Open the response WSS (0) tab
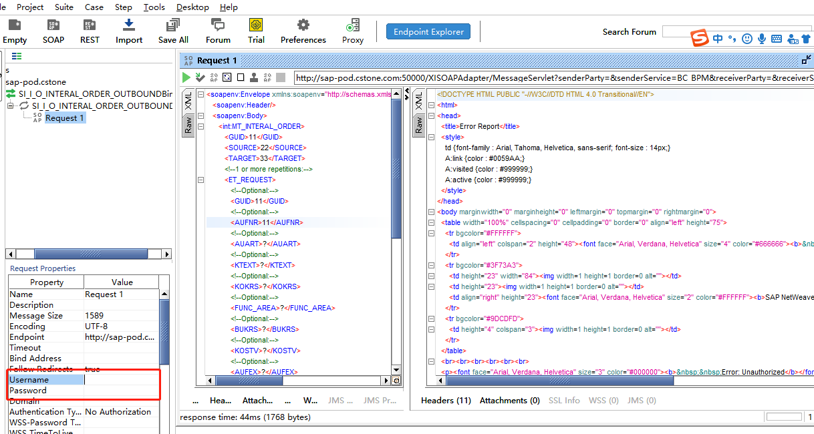Image resolution: width=814 pixels, height=434 pixels. click(603, 400)
